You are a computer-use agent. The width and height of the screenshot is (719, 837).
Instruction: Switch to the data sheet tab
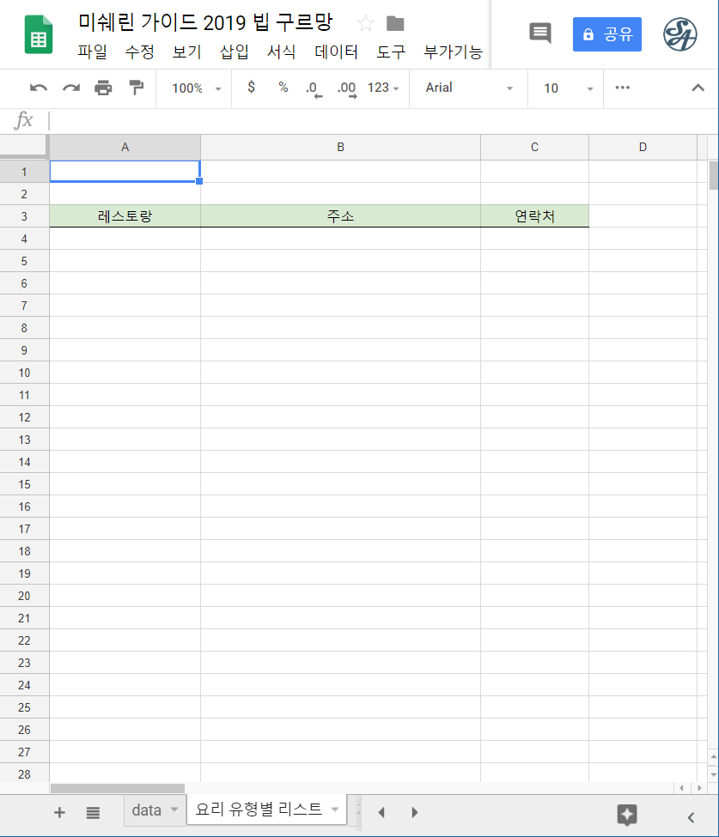pos(147,810)
